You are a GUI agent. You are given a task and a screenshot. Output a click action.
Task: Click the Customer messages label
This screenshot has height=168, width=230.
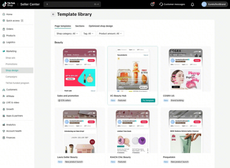pos(174,4)
